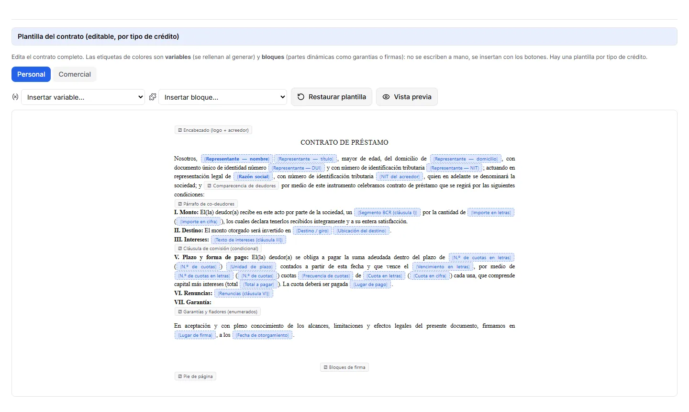The width and height of the screenshot is (689, 412).
Task: Click the Restaurar plantilla button
Action: pyautogui.click(x=332, y=97)
